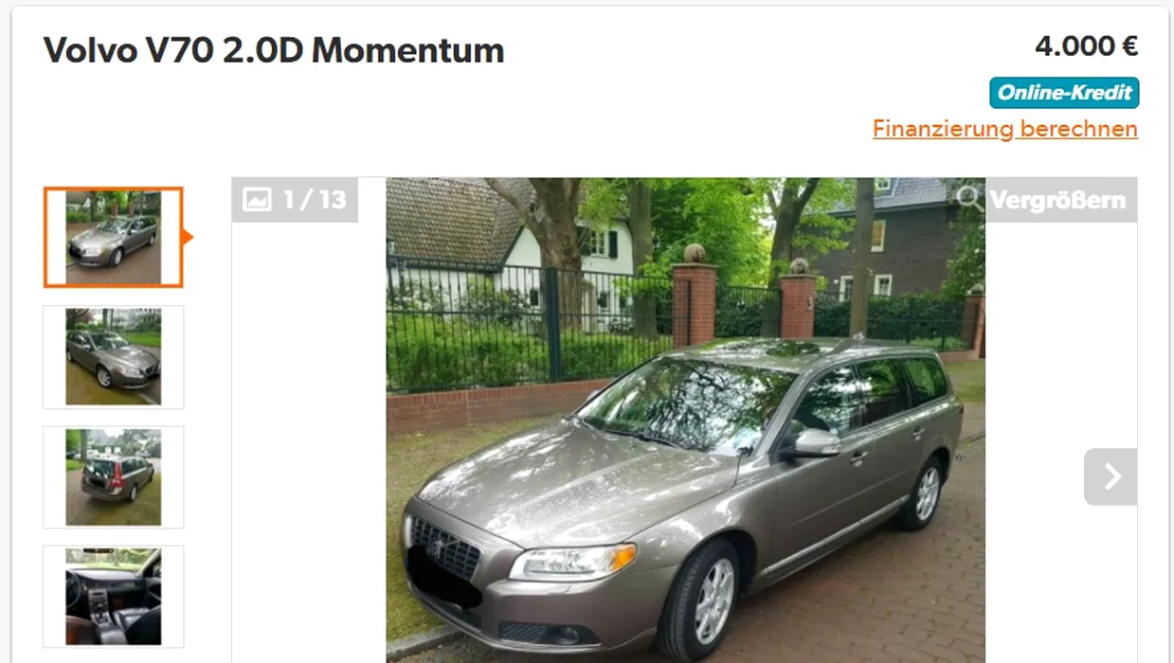The width and height of the screenshot is (1174, 663).
Task: Click the orange arrow beside selected thumbnail
Action: click(188, 237)
